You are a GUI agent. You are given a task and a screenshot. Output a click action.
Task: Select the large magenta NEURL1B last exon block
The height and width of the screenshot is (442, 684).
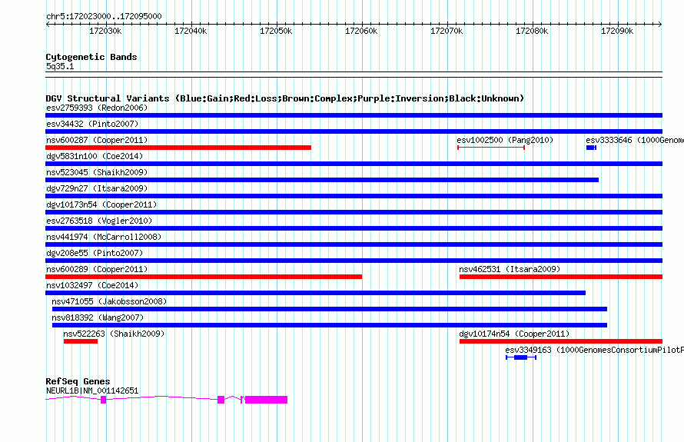click(266, 400)
